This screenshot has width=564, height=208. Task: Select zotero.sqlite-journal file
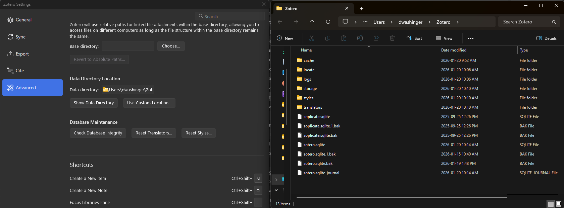point(427,173)
